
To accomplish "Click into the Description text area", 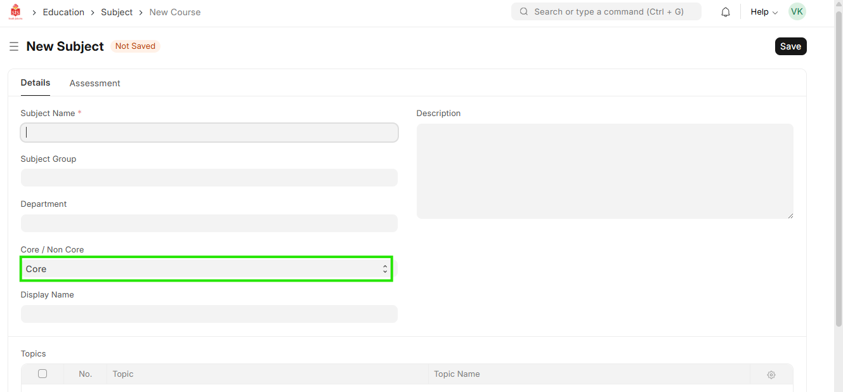I will [x=604, y=171].
